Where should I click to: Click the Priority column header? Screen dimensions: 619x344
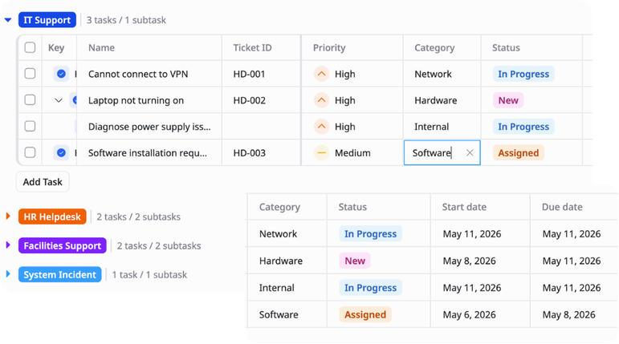point(329,48)
